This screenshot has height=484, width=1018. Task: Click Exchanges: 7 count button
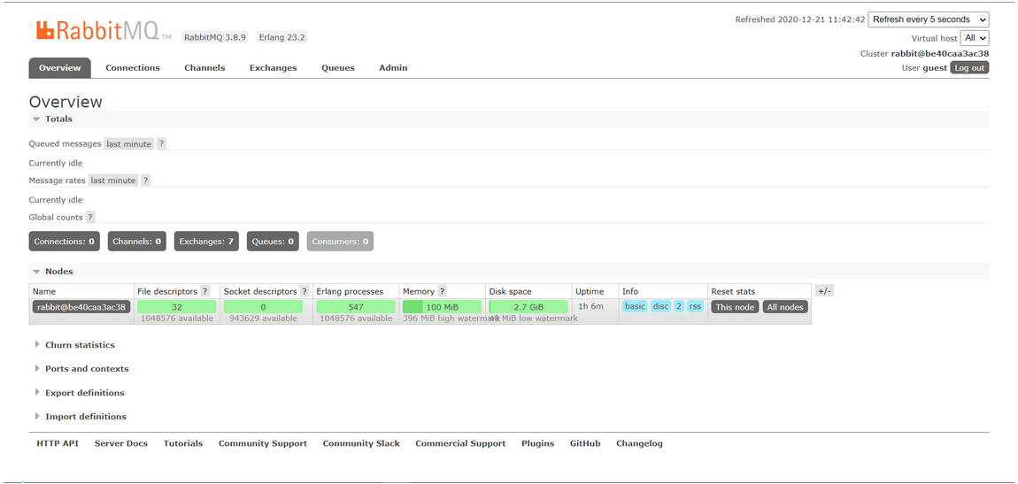tap(206, 242)
